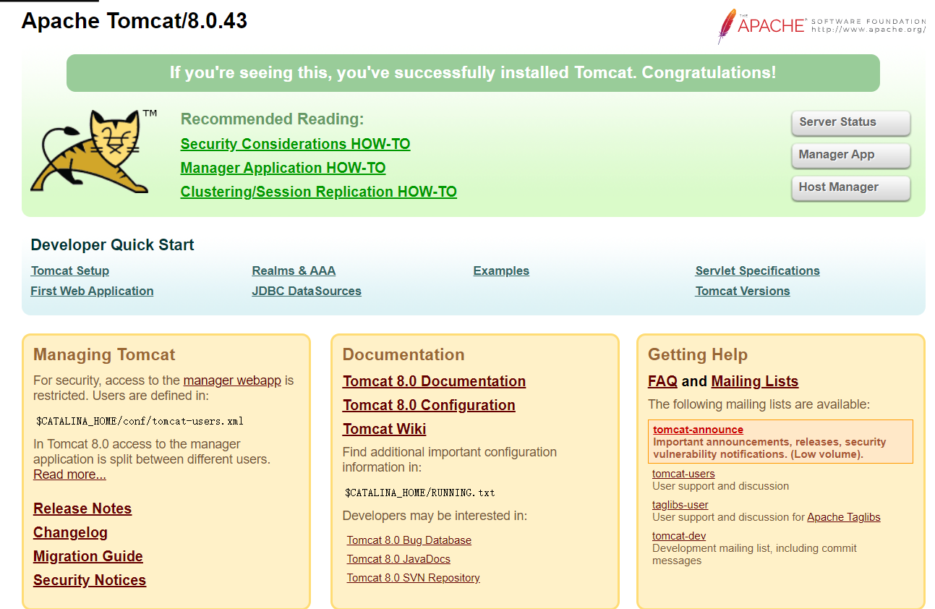935x609 pixels.
Task: Click the Apache Tomcat/8.0.43 heading
Action: [x=135, y=20]
